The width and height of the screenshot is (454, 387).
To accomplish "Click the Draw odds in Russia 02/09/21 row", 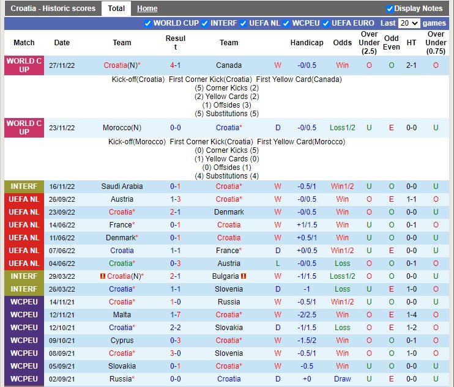I will click(x=342, y=379).
